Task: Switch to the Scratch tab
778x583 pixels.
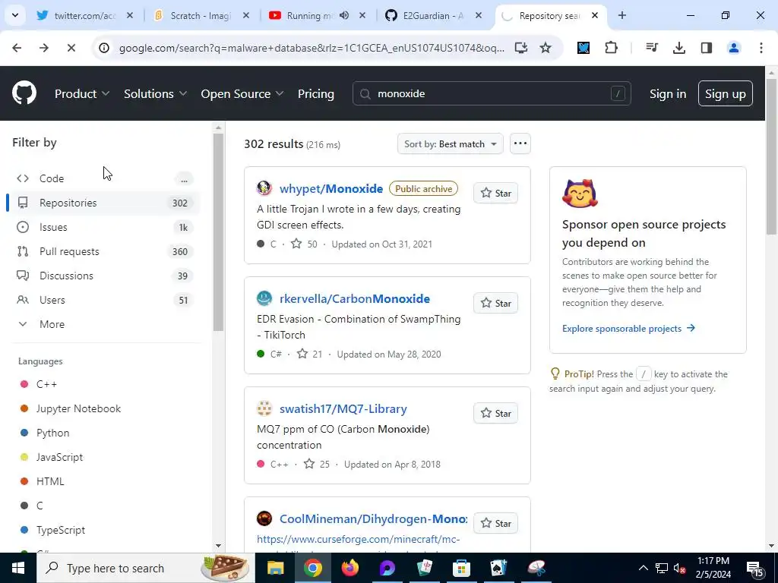Action: click(x=201, y=15)
